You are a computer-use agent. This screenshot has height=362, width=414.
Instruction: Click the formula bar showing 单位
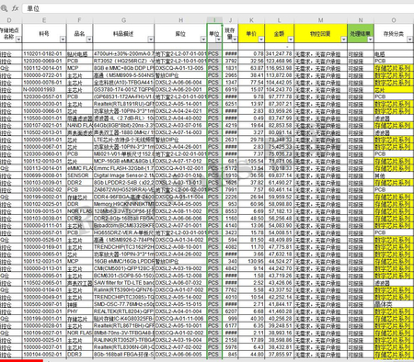[x=218, y=8]
